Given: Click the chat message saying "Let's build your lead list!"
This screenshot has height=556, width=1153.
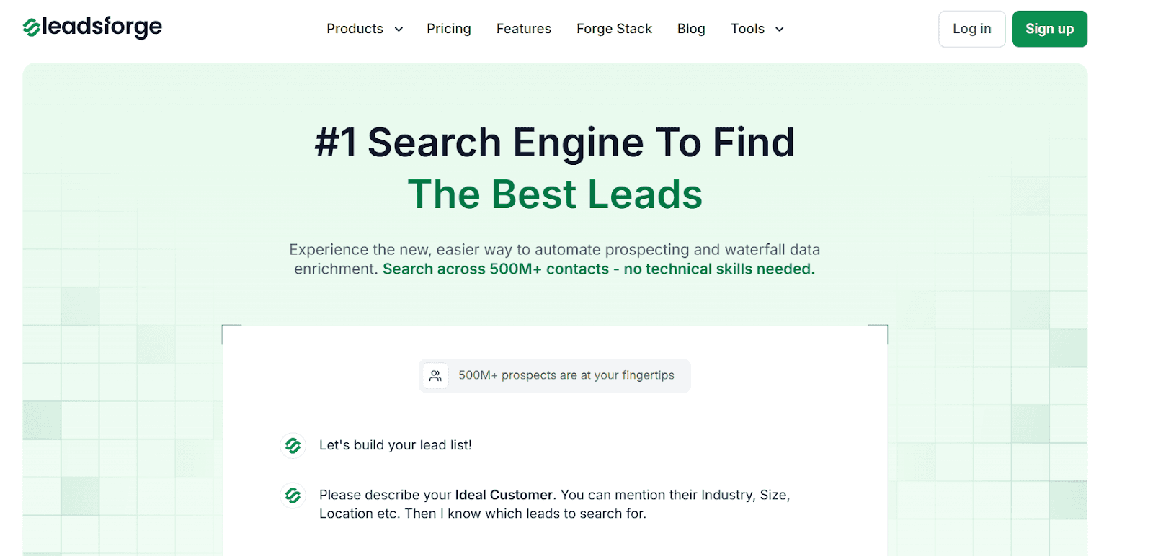Looking at the screenshot, I should (395, 445).
